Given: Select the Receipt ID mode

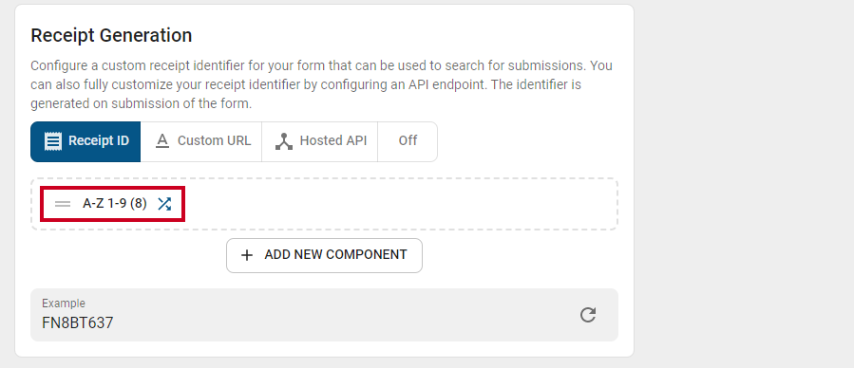Looking at the screenshot, I should [85, 141].
